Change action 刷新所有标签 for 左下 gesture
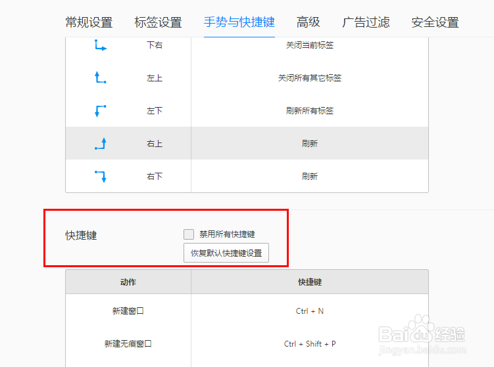The height and width of the screenshot is (367, 494). (x=310, y=111)
